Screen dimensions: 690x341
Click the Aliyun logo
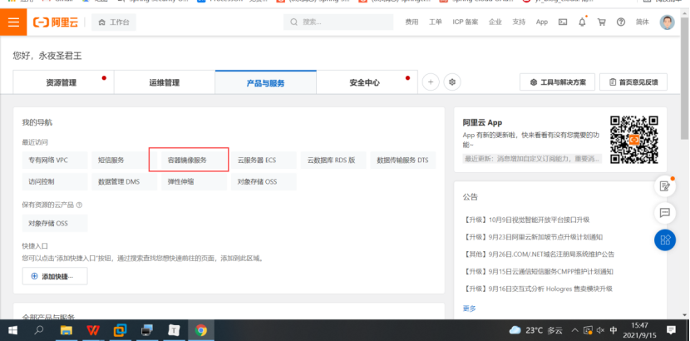pos(56,22)
